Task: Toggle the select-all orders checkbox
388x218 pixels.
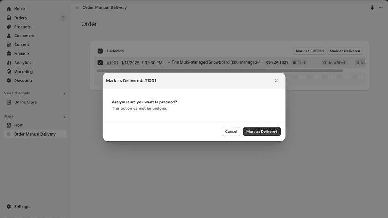Action: [x=100, y=51]
